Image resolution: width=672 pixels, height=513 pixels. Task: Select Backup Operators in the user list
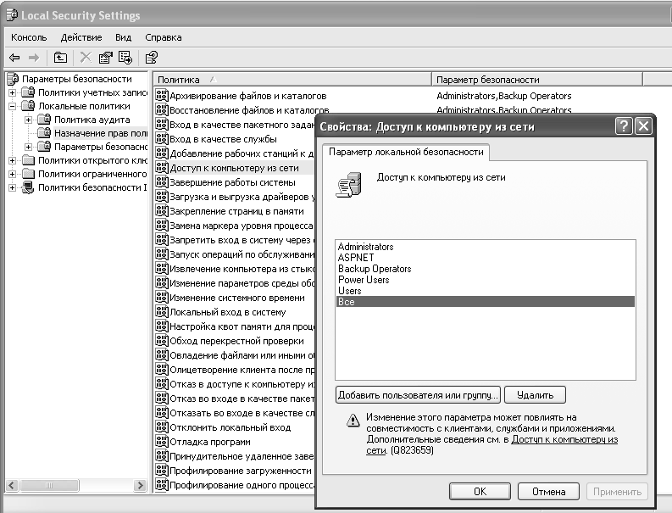pyautogui.click(x=374, y=269)
